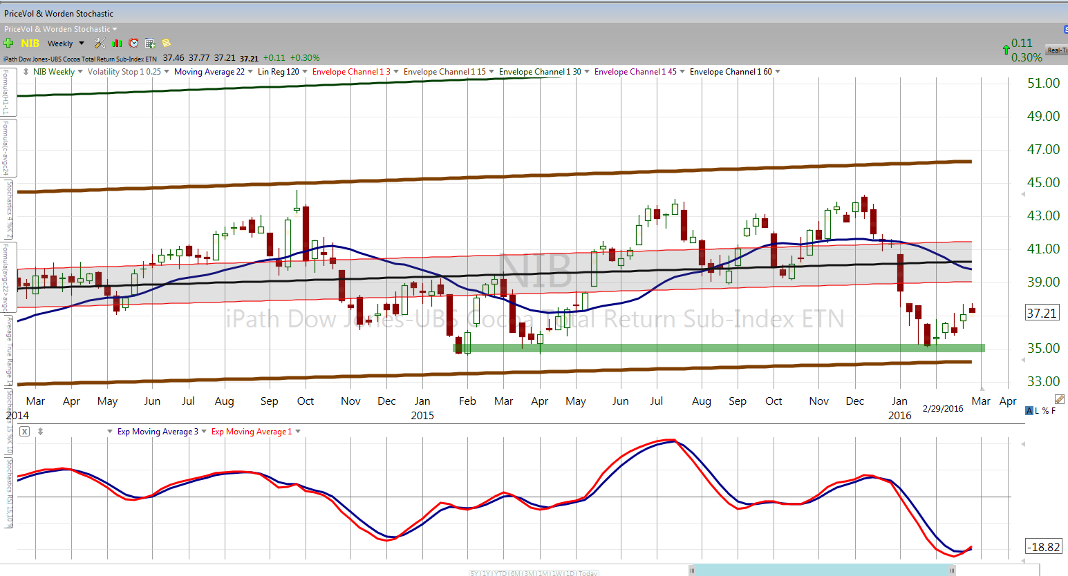Expand the Volatility Stop 1 0.25 menu
Viewport: 1068px width, 576px height.
point(167,72)
